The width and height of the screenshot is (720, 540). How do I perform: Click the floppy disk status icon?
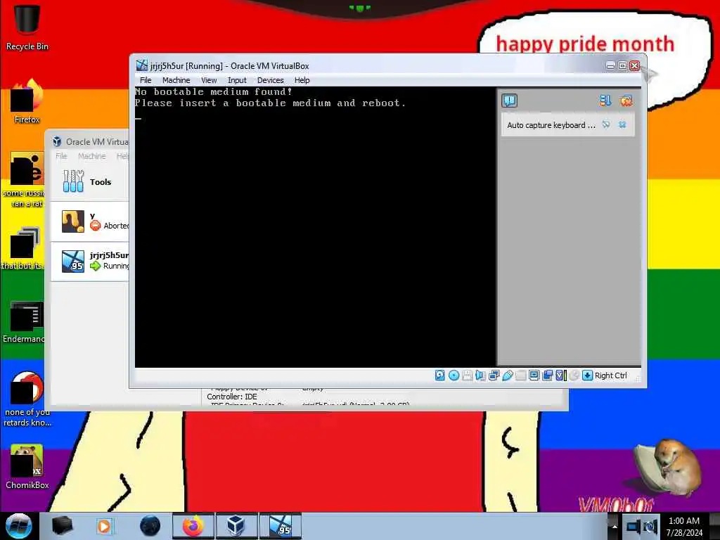(467, 375)
